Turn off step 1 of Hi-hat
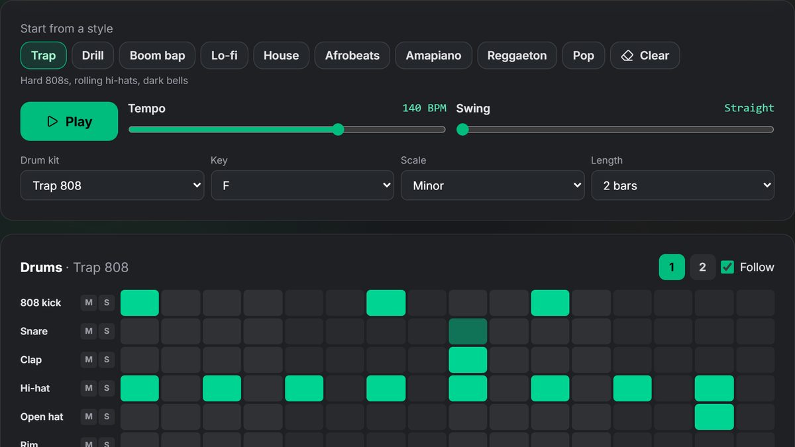 tap(140, 388)
